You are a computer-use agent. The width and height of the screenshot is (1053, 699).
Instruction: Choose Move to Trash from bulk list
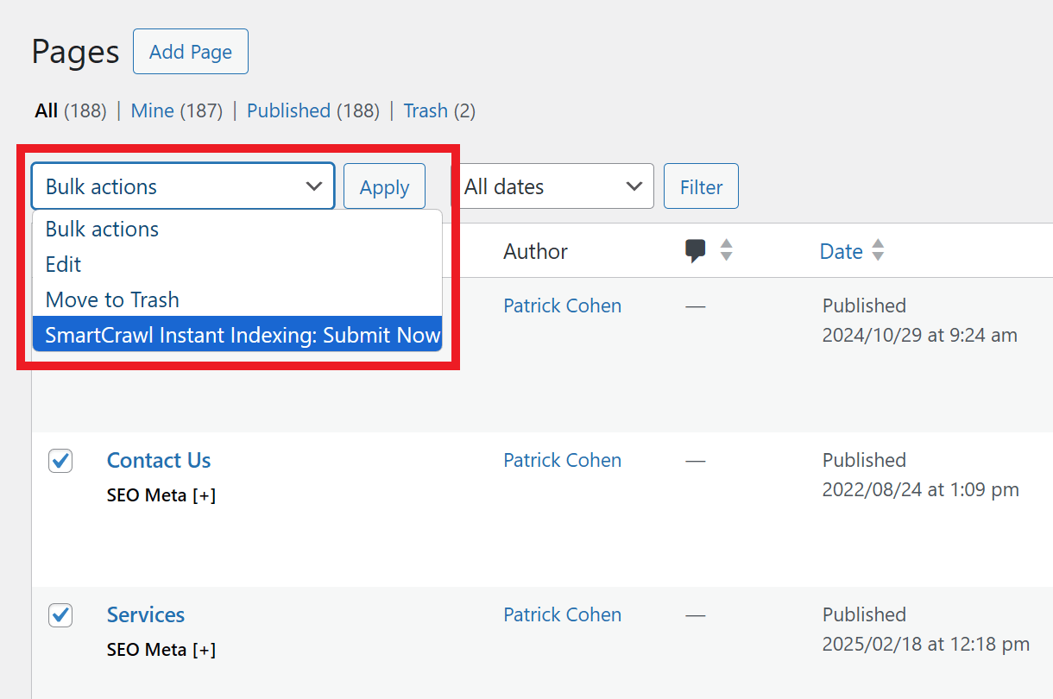[x=112, y=299]
